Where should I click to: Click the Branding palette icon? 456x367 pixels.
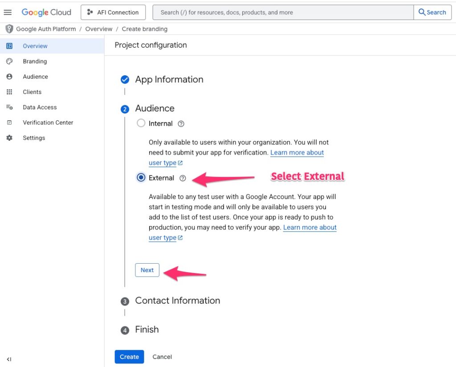pos(9,61)
